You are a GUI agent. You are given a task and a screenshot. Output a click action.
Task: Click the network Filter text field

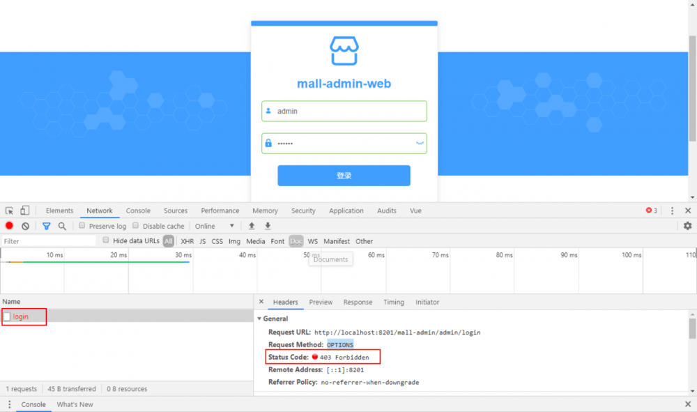(49, 241)
